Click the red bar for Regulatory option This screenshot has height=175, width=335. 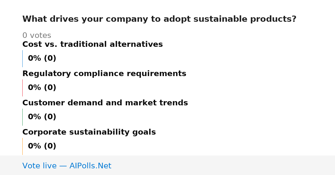tap(23, 88)
